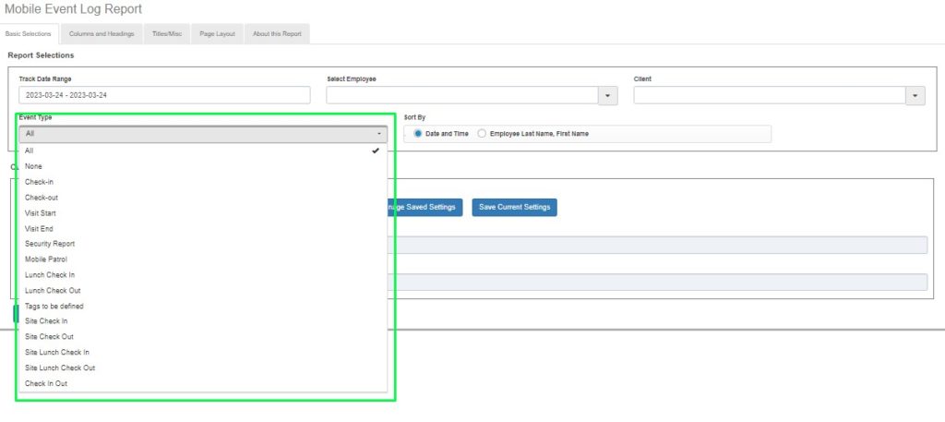Image resolution: width=945 pixels, height=422 pixels.
Task: Go to About this Report tab
Action: [277, 34]
